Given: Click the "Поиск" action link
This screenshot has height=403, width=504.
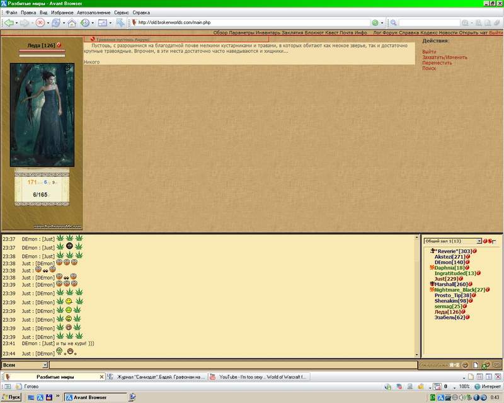Looking at the screenshot, I should click(x=429, y=69).
